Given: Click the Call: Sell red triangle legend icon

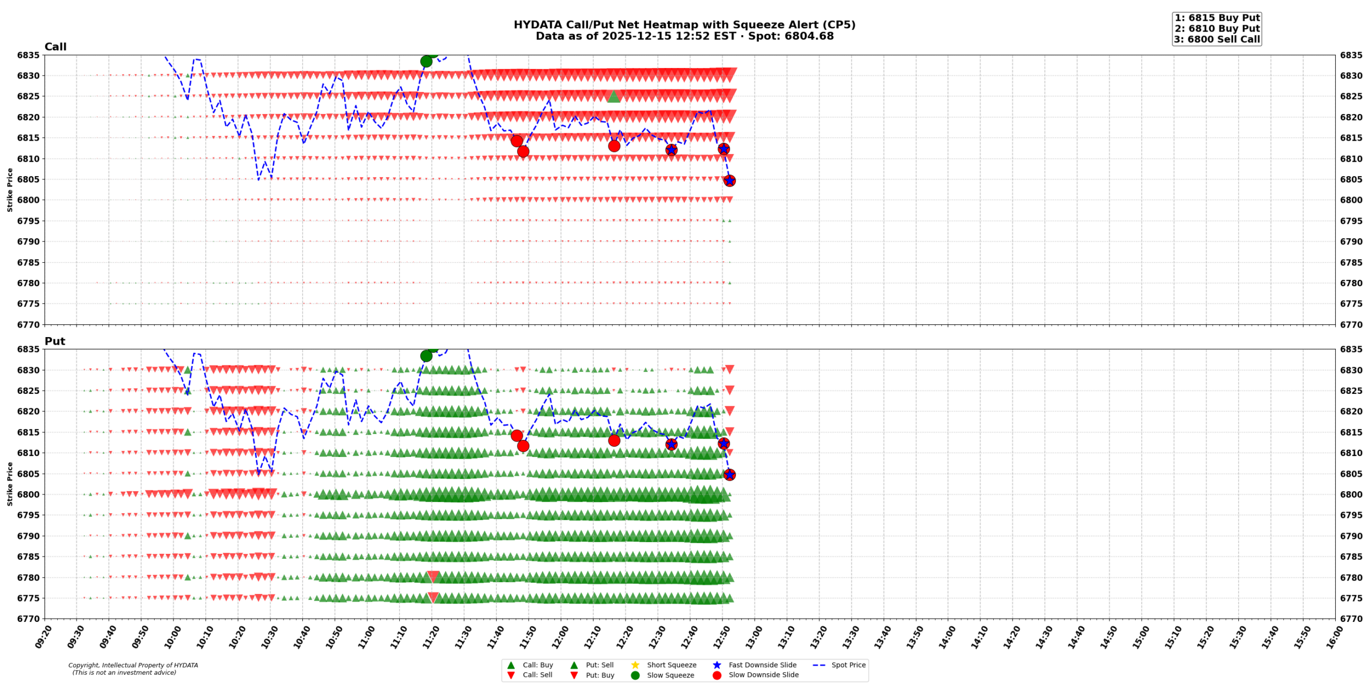Looking at the screenshot, I should pos(511,675).
